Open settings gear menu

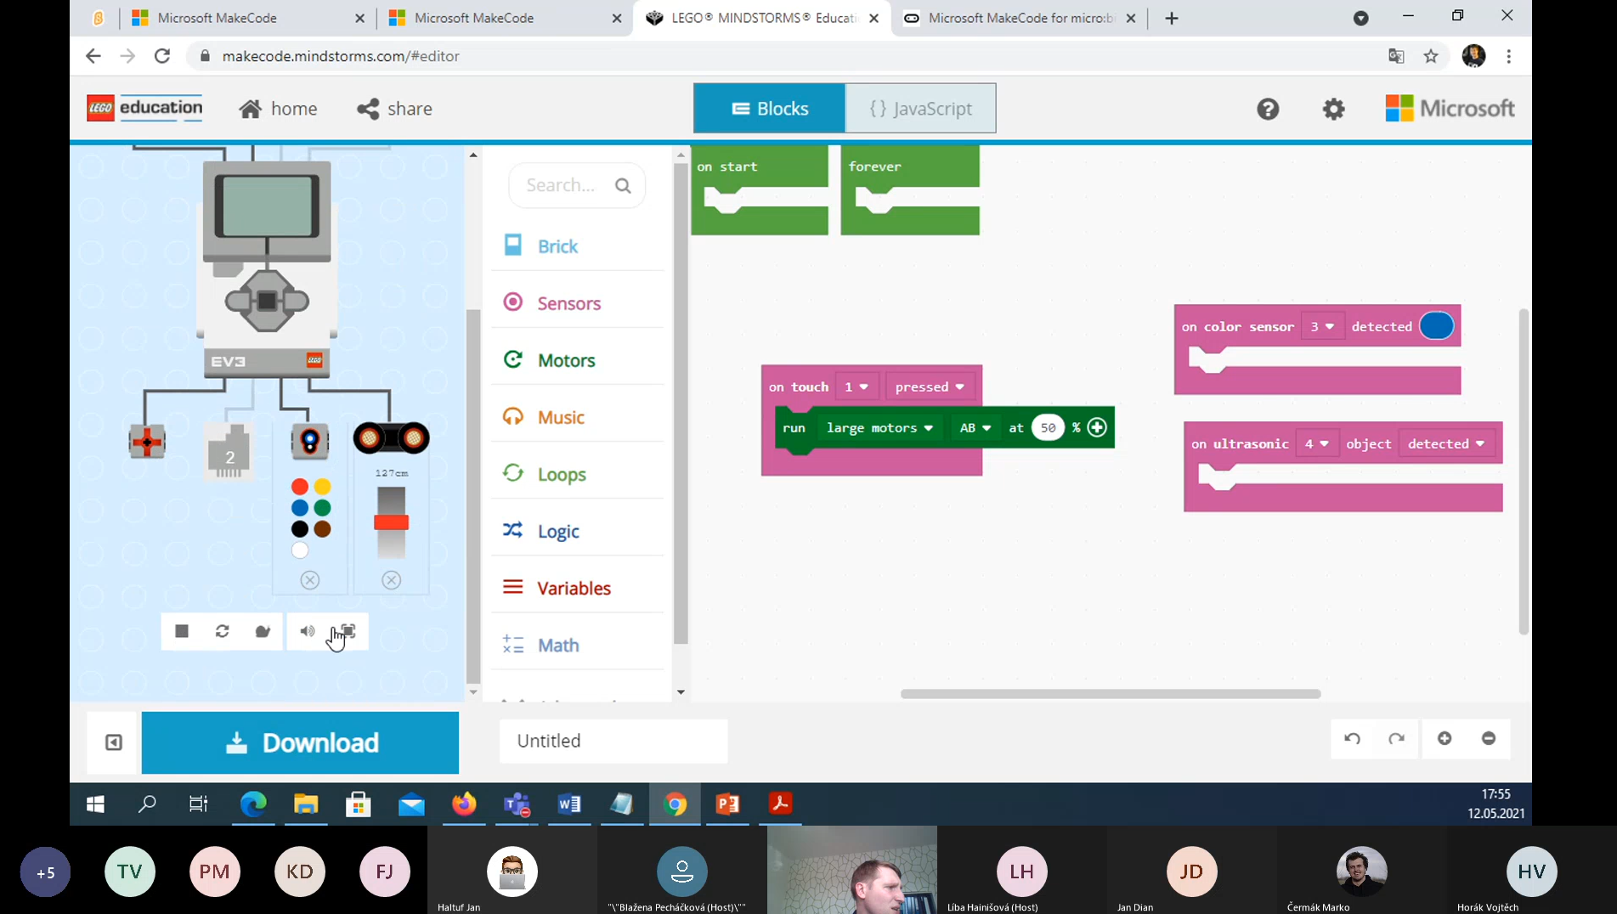coord(1334,109)
